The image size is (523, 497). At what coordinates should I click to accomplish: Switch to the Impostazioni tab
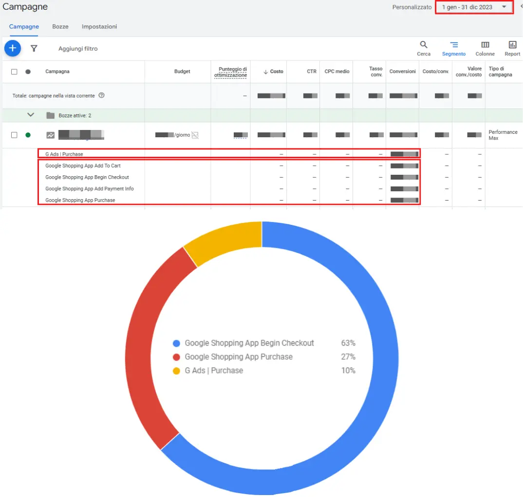point(99,27)
